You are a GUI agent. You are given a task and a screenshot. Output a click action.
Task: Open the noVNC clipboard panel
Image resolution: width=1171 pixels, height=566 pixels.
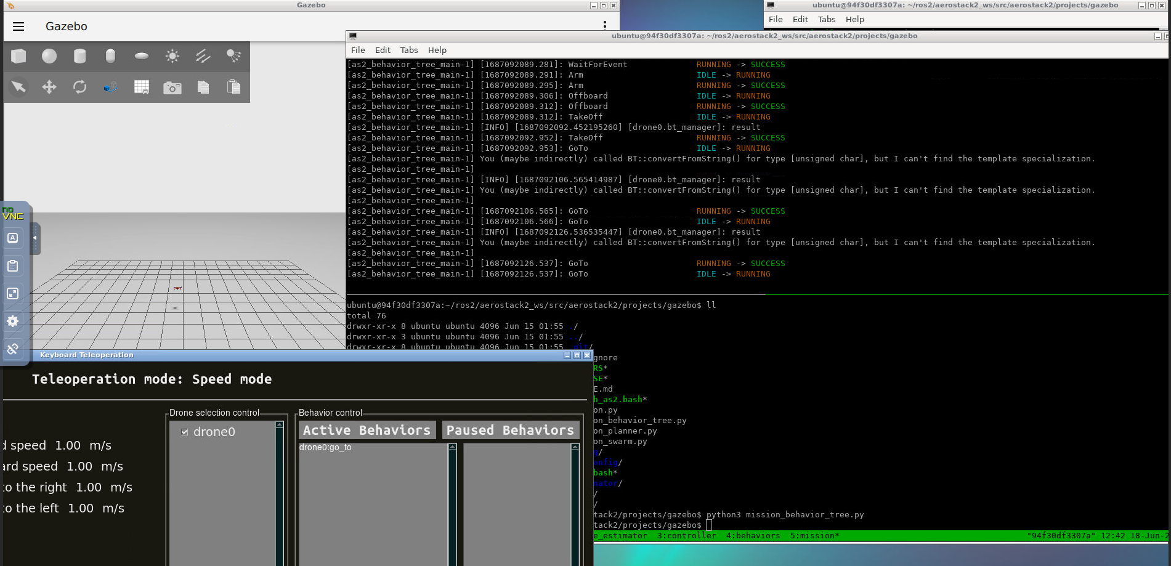[12, 266]
